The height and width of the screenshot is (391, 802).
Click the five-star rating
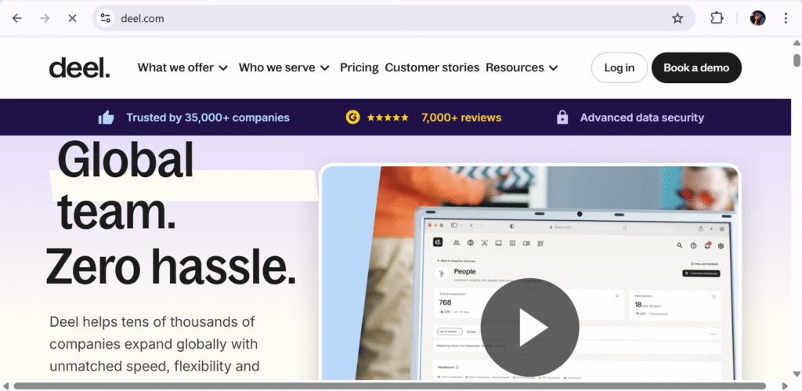[x=388, y=118]
